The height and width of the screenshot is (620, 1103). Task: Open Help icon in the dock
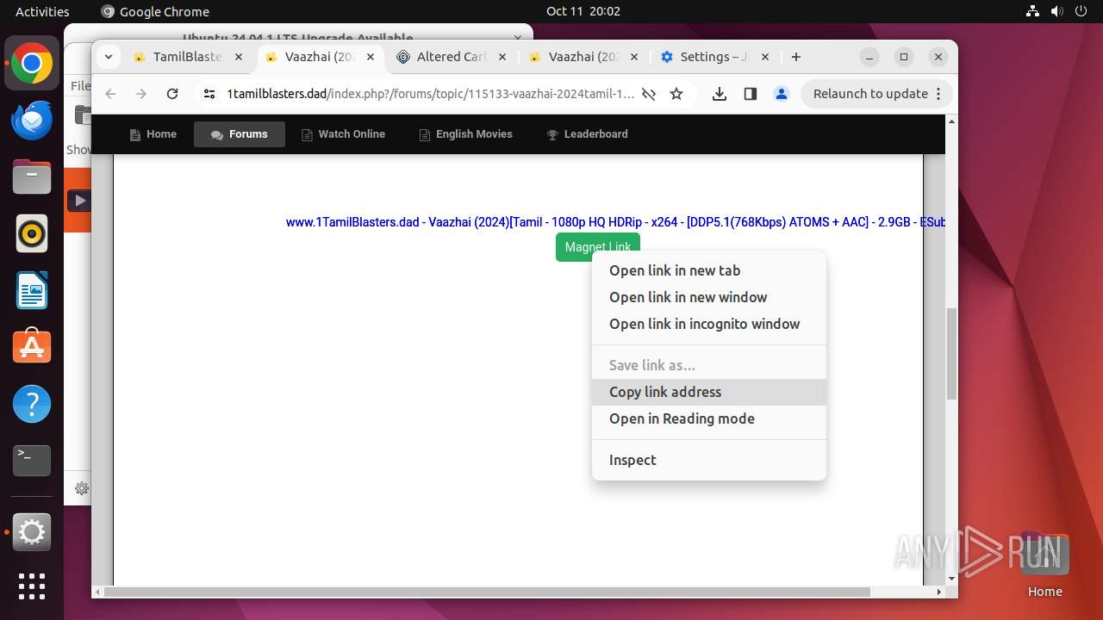click(x=32, y=404)
